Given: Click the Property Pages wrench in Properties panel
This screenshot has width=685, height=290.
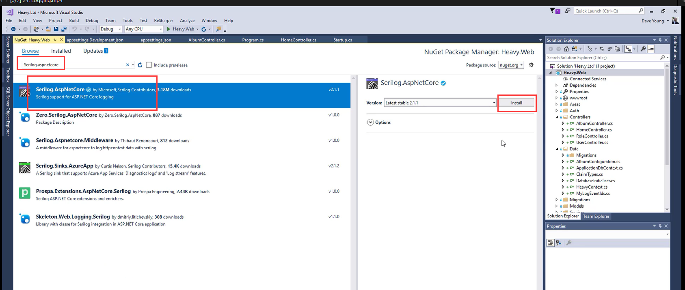Looking at the screenshot, I should pos(569,243).
